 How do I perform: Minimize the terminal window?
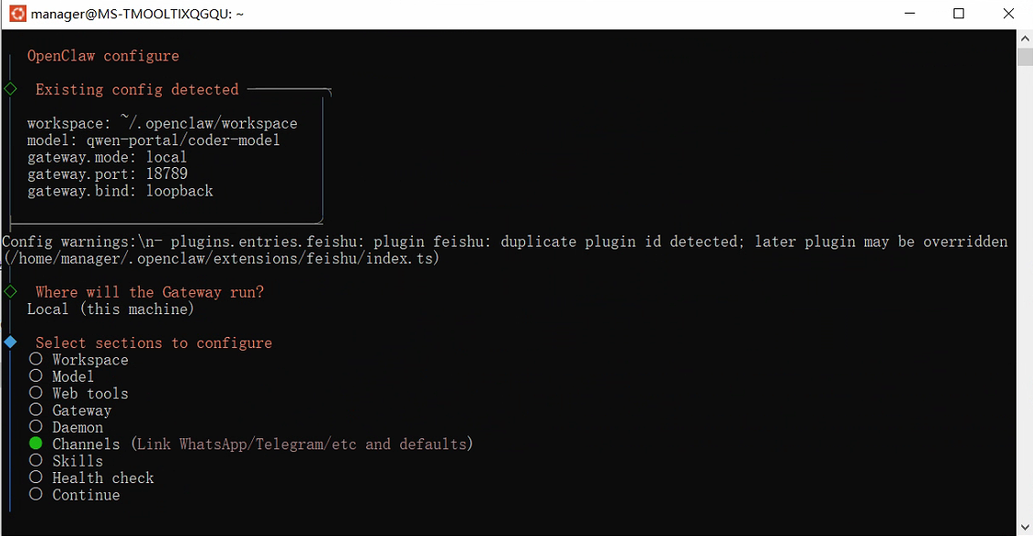910,14
